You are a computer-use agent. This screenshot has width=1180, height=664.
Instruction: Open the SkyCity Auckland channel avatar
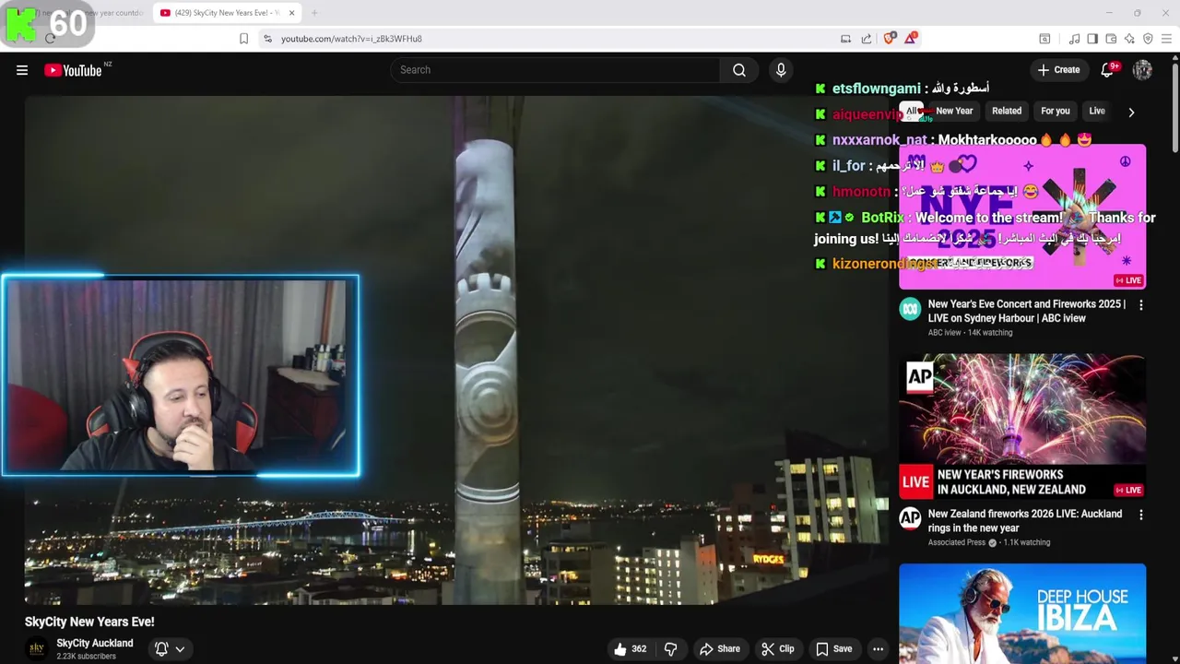coord(37,649)
